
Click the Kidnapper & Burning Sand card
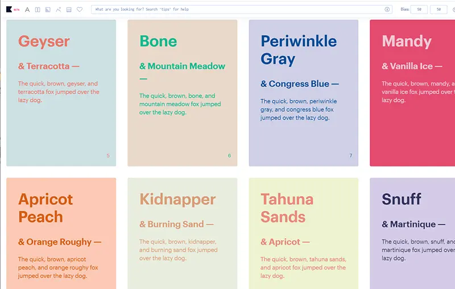click(x=183, y=233)
